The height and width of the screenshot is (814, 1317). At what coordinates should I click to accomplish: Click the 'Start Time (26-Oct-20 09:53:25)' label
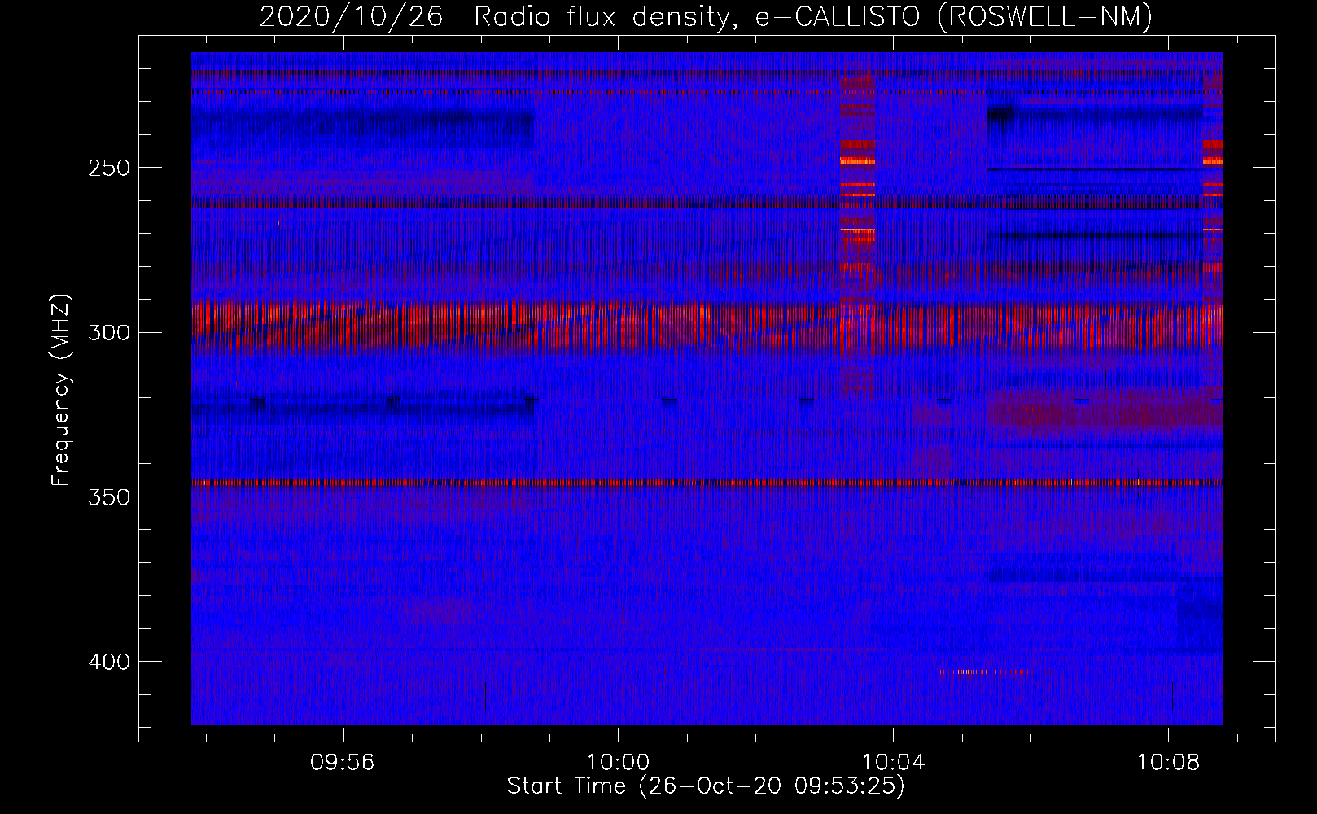706,786
